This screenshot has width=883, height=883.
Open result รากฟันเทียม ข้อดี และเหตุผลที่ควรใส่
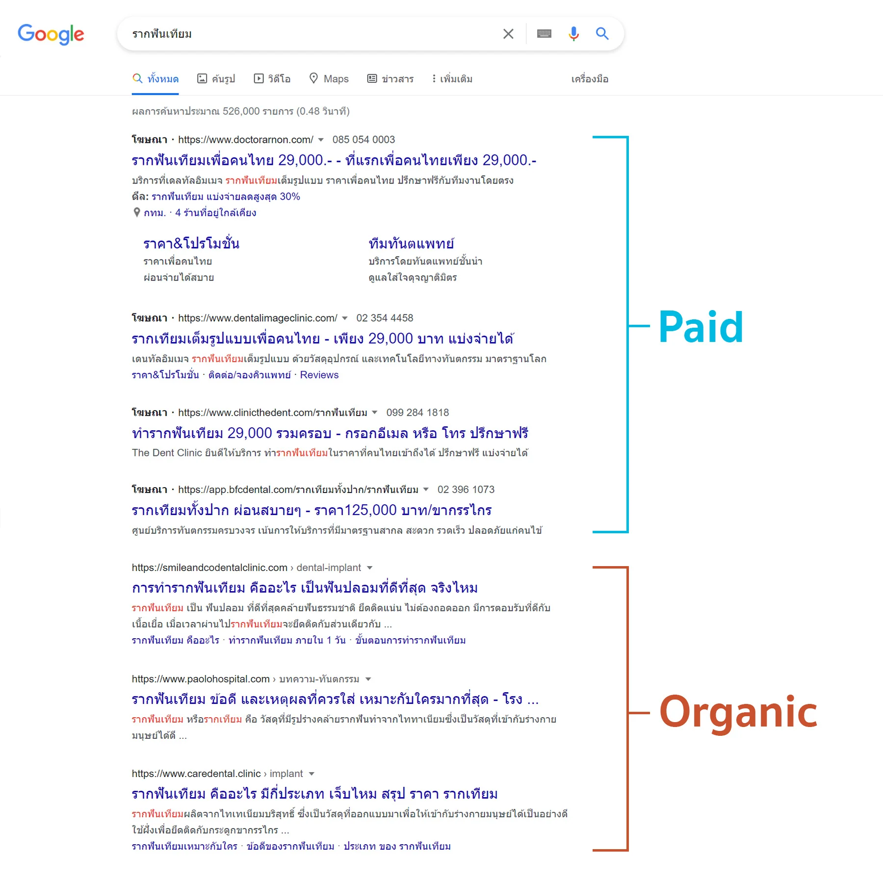(x=336, y=700)
